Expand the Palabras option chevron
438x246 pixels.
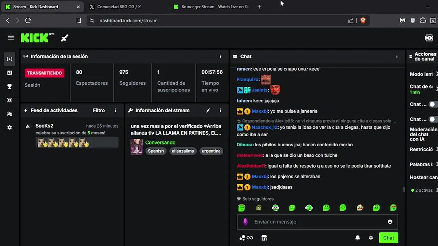pos(437,164)
